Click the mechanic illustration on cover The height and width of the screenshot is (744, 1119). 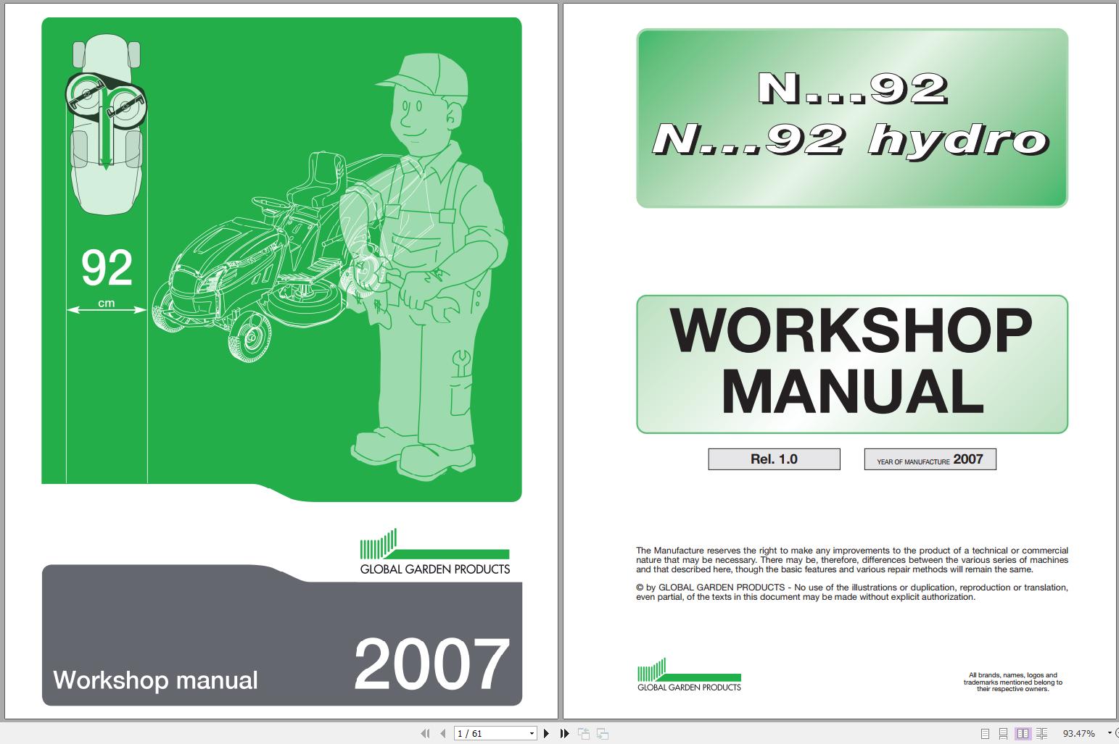[429, 266]
